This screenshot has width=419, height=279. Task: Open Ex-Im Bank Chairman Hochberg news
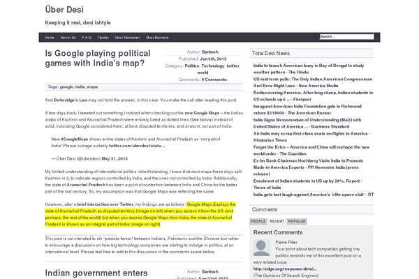point(309,167)
